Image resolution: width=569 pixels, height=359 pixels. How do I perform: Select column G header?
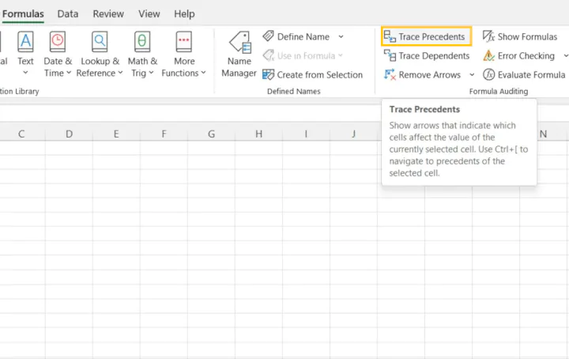click(211, 134)
